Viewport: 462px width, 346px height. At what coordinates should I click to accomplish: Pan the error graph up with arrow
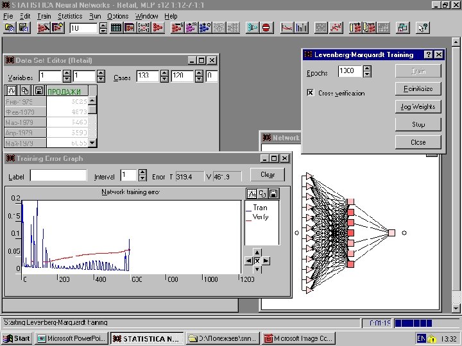257,252
